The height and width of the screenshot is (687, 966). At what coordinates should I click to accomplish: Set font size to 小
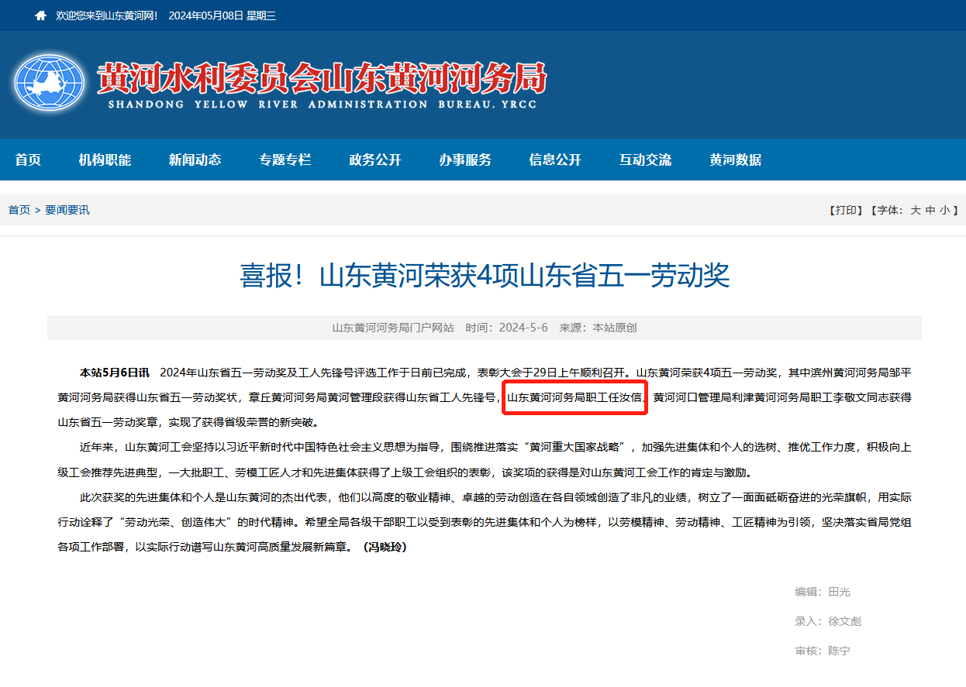click(944, 210)
